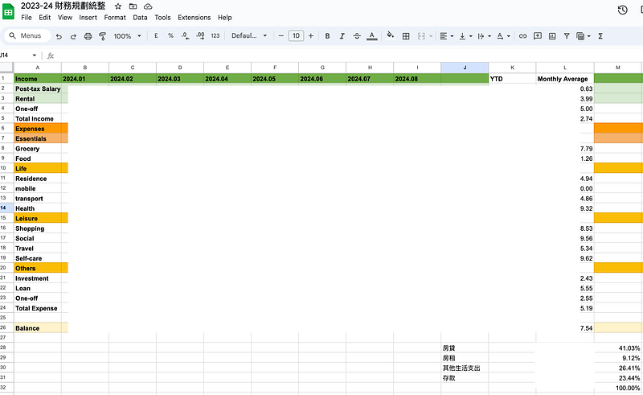
Task: Click the Undo arrow in the toolbar
Action: point(59,36)
